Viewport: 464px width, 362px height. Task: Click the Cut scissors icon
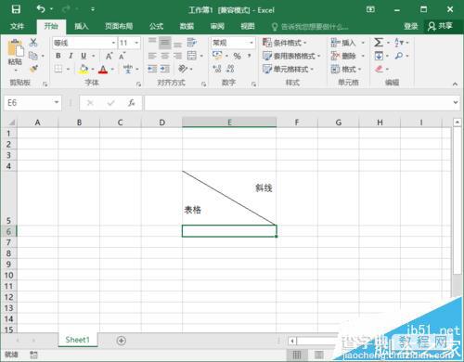click(x=33, y=43)
